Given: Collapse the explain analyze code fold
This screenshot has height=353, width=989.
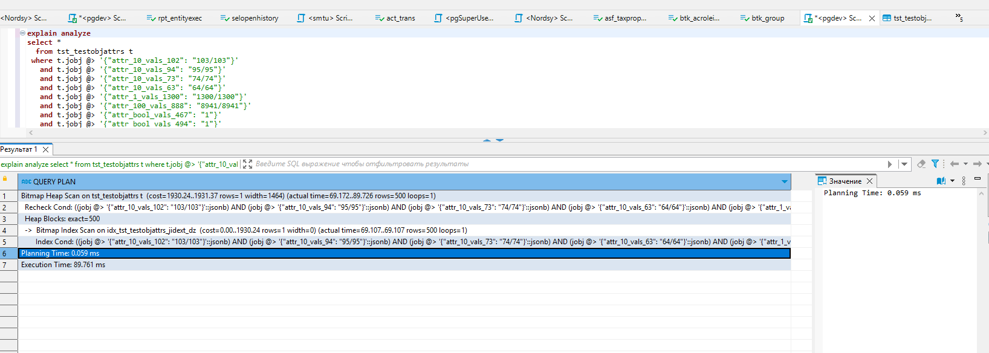Looking at the screenshot, I should [22, 33].
